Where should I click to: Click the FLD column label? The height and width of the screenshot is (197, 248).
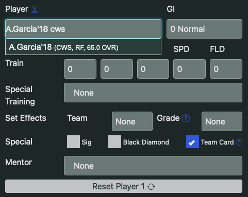(x=217, y=49)
